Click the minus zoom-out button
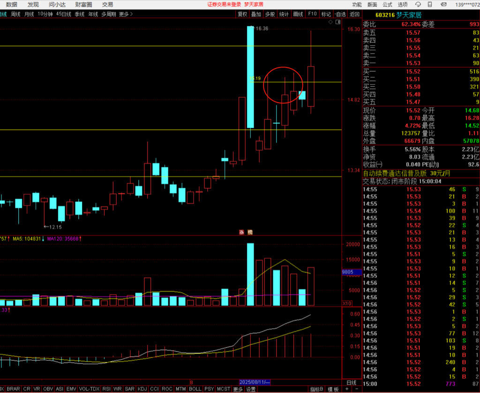Image resolution: width=480 pixels, height=393 pixels. [x=356, y=389]
